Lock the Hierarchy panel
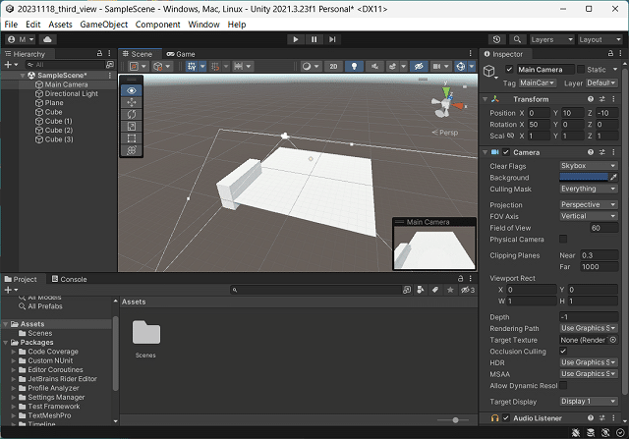Viewport: 629px width, 439px height. click(x=99, y=53)
